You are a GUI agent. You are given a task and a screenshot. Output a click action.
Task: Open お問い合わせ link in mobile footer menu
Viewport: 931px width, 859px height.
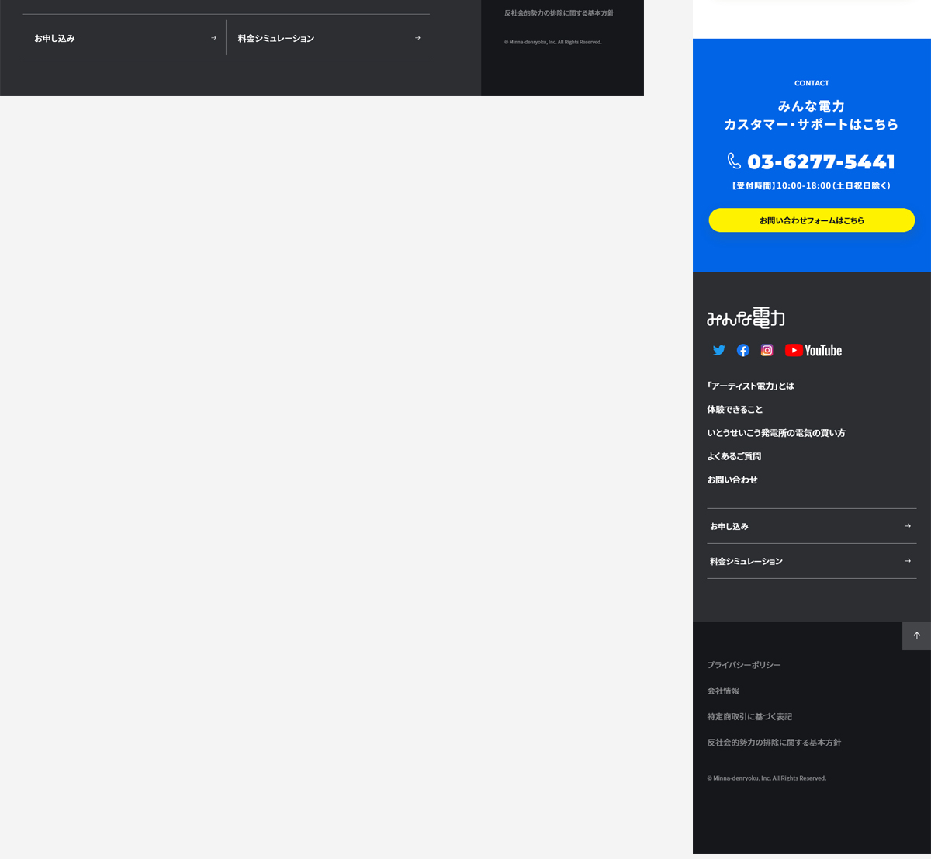tap(732, 480)
